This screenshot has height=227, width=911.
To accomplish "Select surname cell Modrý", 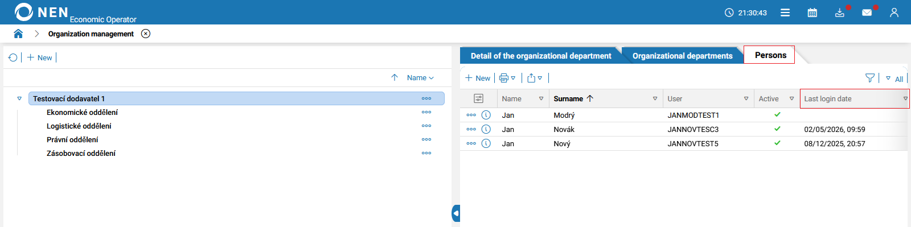I will pyautogui.click(x=564, y=115).
